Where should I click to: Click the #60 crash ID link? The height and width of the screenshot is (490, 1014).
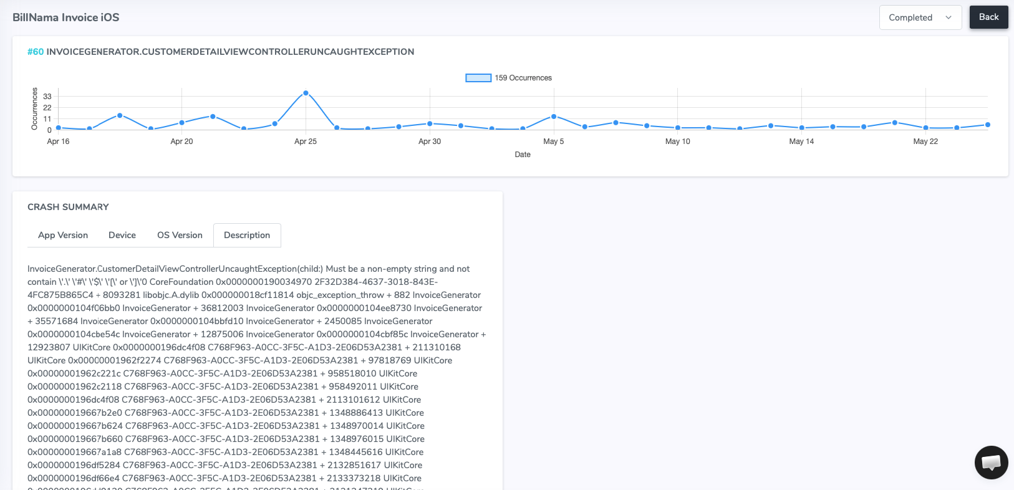click(x=36, y=52)
